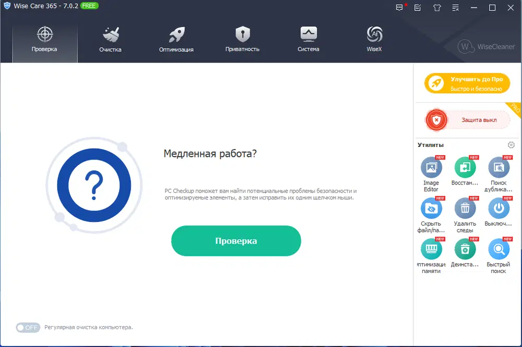This screenshot has width=522, height=347.
Task: Close the Wise Care 365 window
Action: (511, 8)
